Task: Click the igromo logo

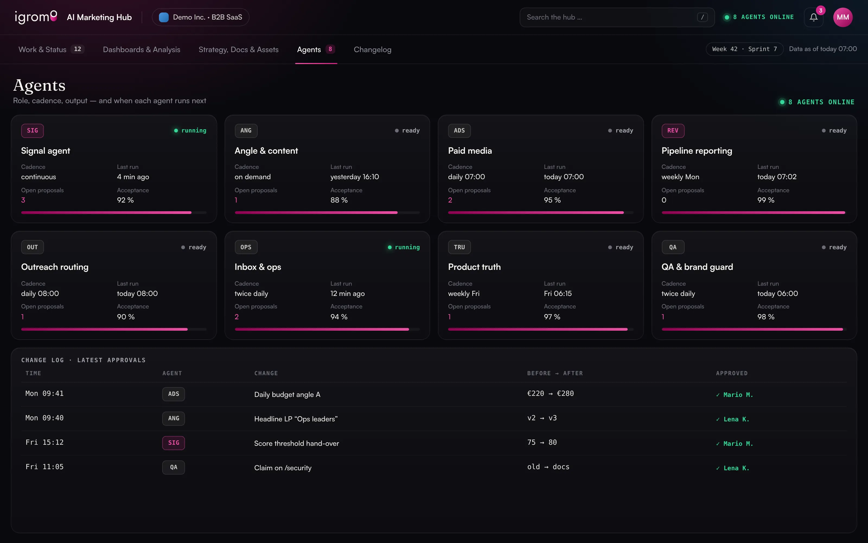Action: pos(36,17)
